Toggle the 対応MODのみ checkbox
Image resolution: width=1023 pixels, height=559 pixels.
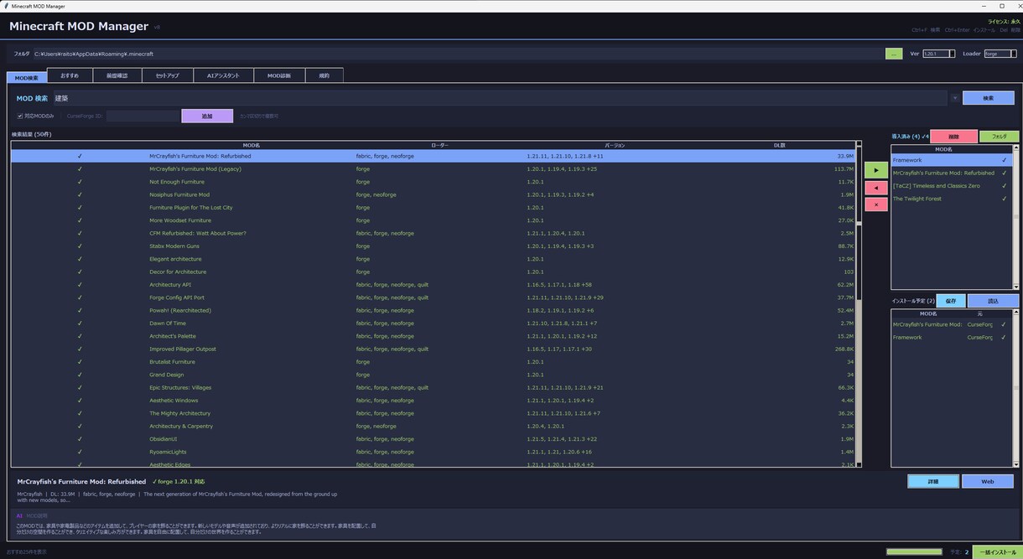[x=20, y=116]
